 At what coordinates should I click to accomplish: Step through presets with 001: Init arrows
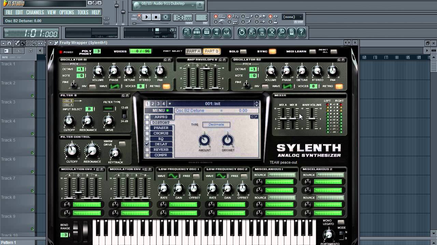256,104
